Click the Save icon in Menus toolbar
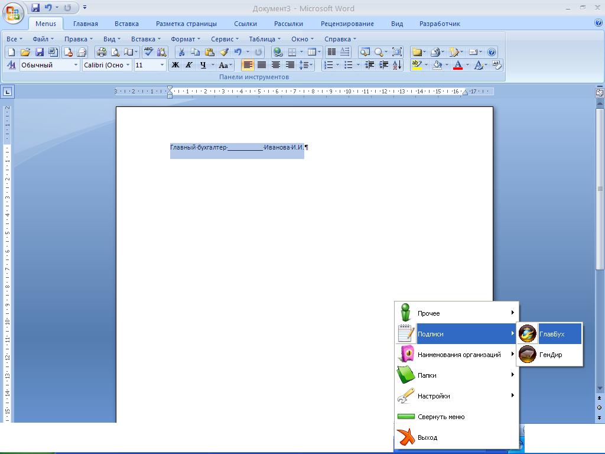Screen dimensions: 605x454 pos(40,52)
